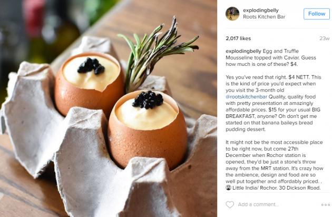Open the Roots Kitchen Bar location link
This screenshot has width=332, height=217.
[264, 17]
